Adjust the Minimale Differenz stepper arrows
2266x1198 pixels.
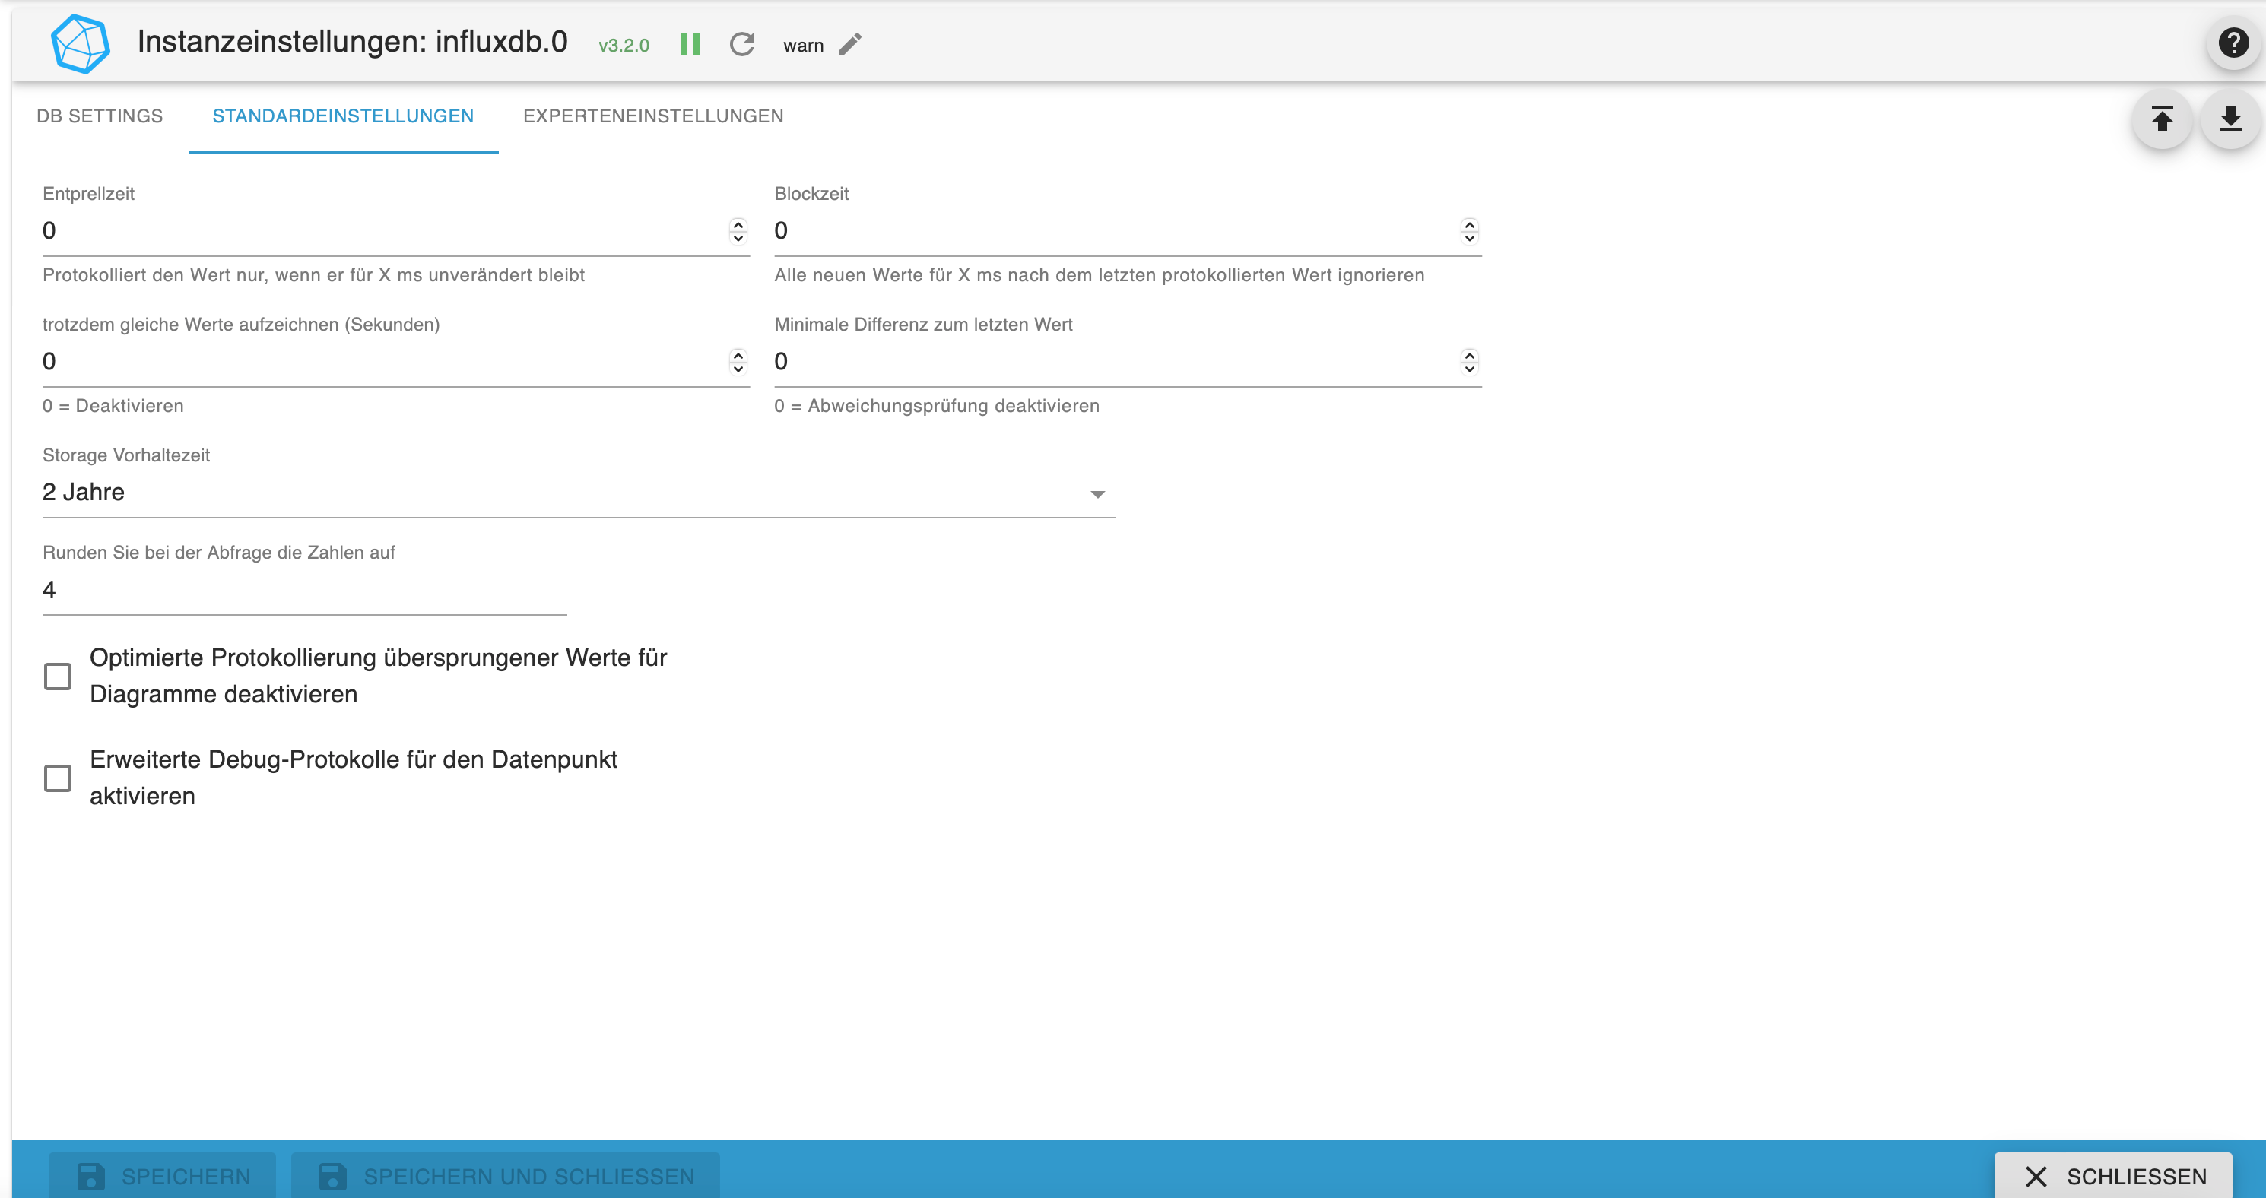click(x=1469, y=362)
